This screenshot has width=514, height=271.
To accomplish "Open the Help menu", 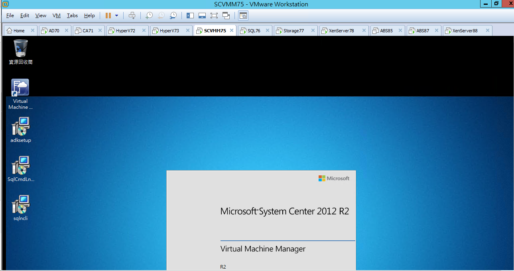I will (x=89, y=16).
